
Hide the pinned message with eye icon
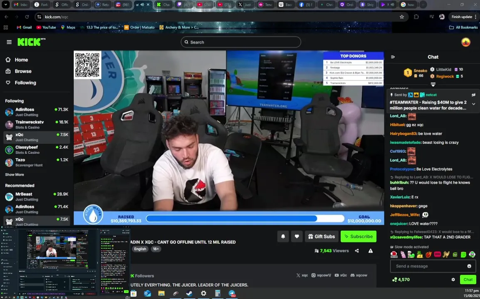[473, 95]
